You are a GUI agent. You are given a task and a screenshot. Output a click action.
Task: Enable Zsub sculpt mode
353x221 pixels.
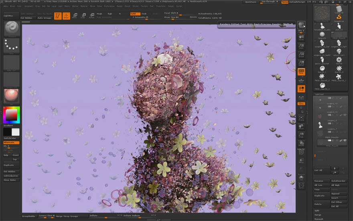[144, 14]
